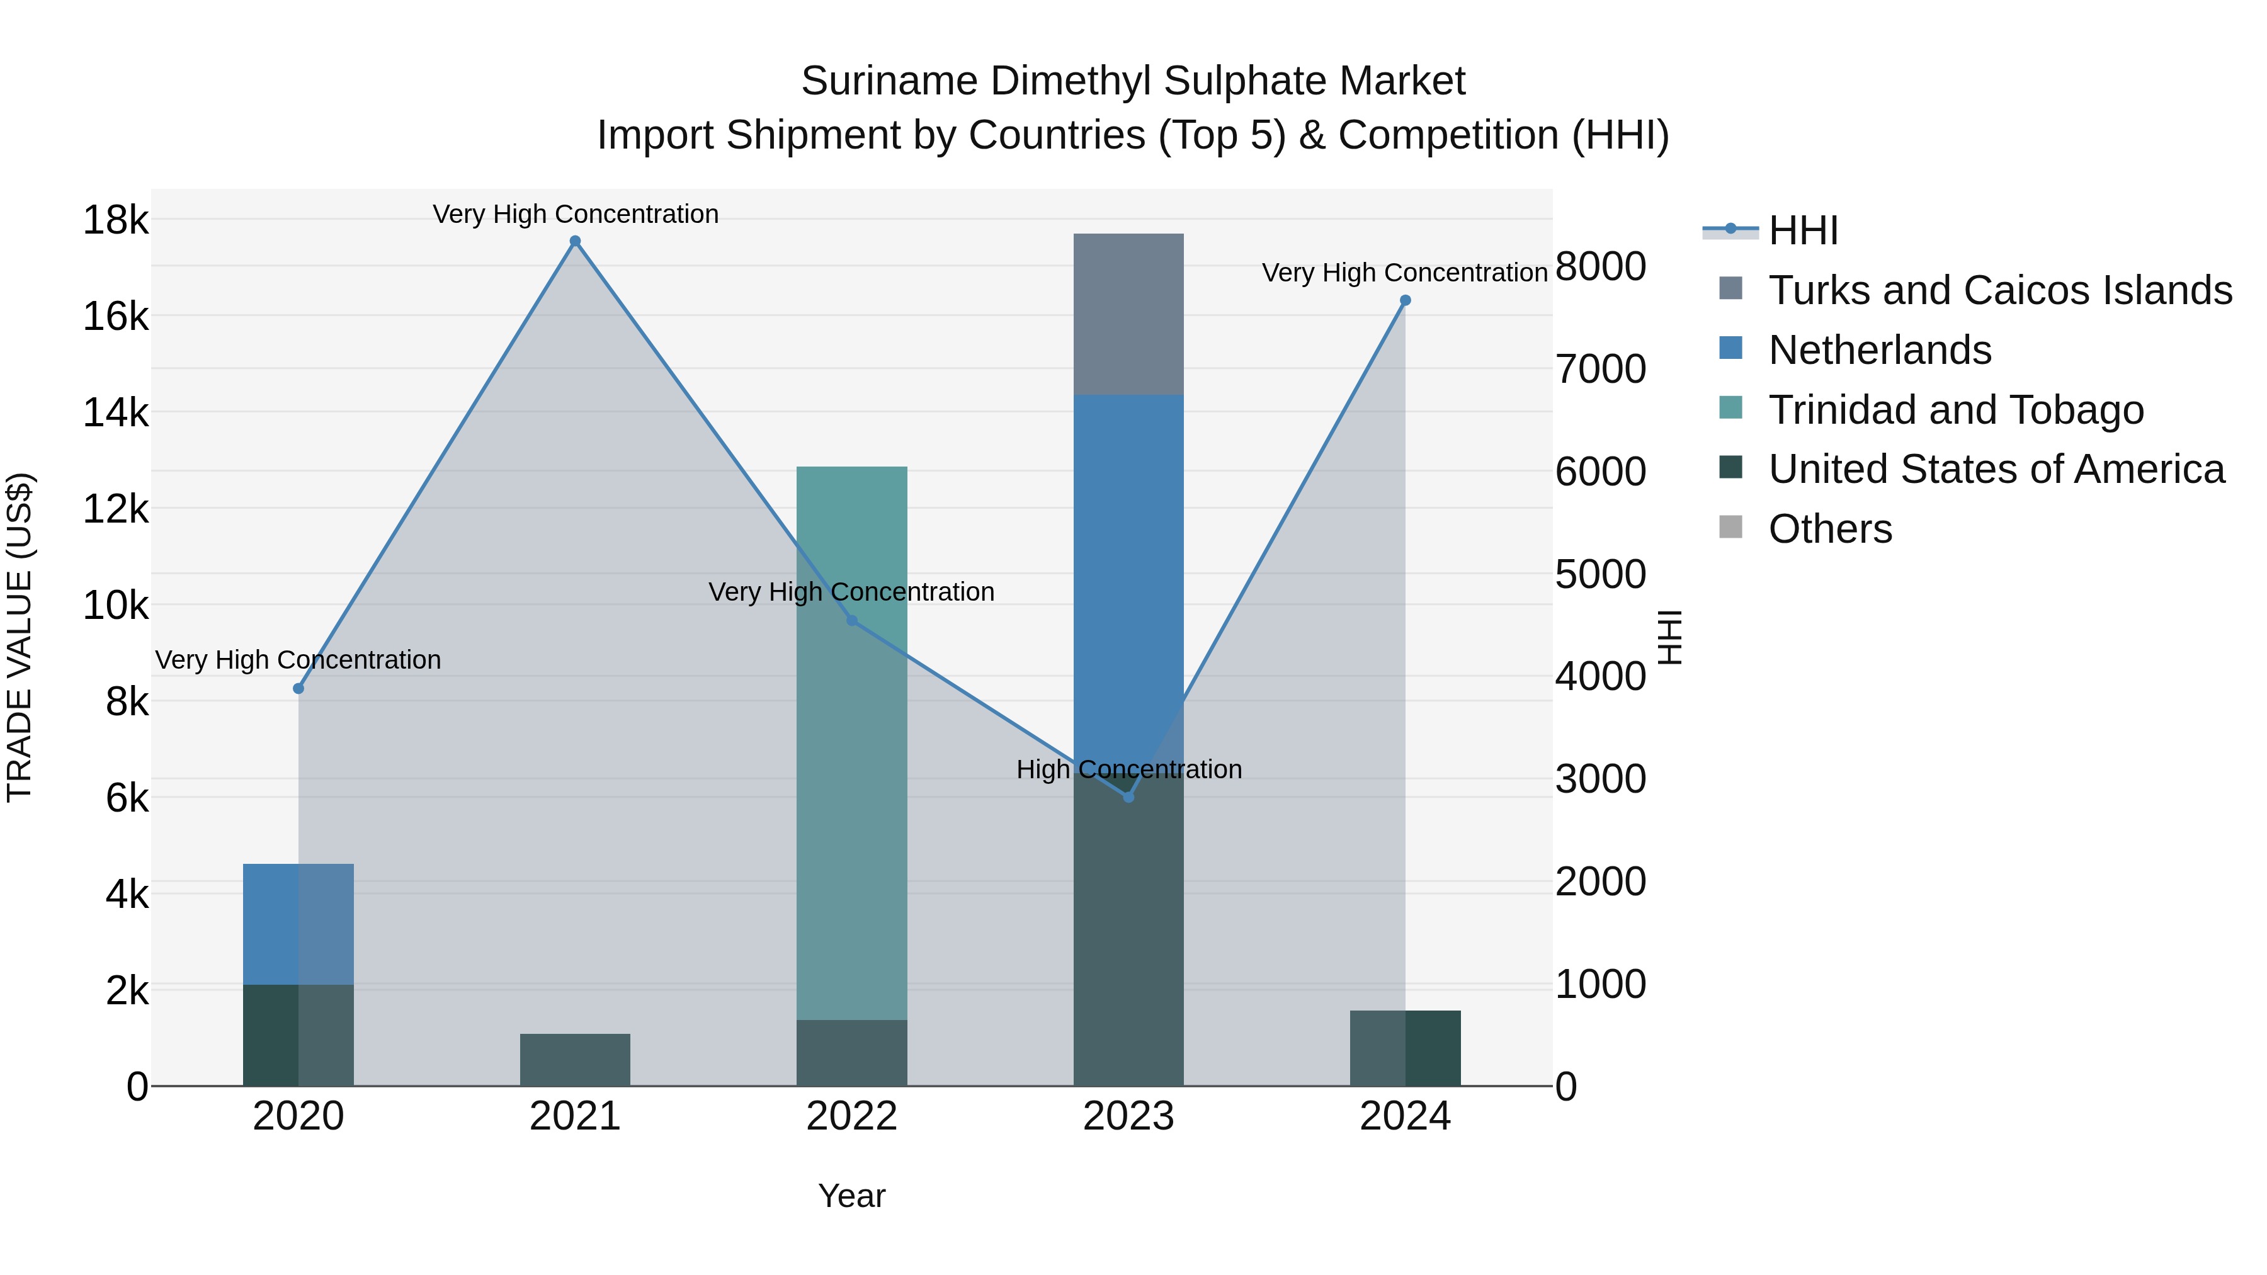2267x1275 pixels.
Task: Click the 2024 United States bar
Action: 1406,1048
